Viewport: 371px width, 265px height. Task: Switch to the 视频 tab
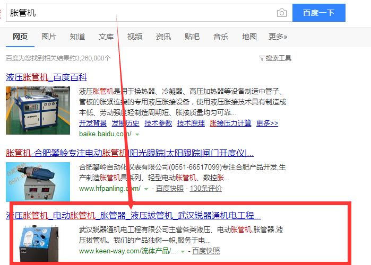click(x=135, y=37)
